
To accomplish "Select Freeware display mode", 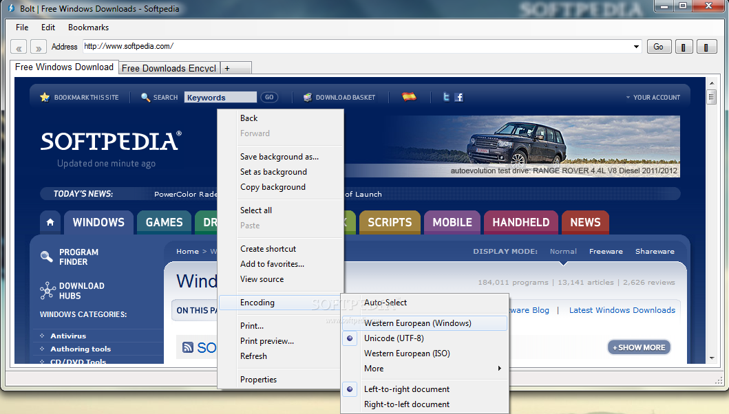I will click(606, 252).
